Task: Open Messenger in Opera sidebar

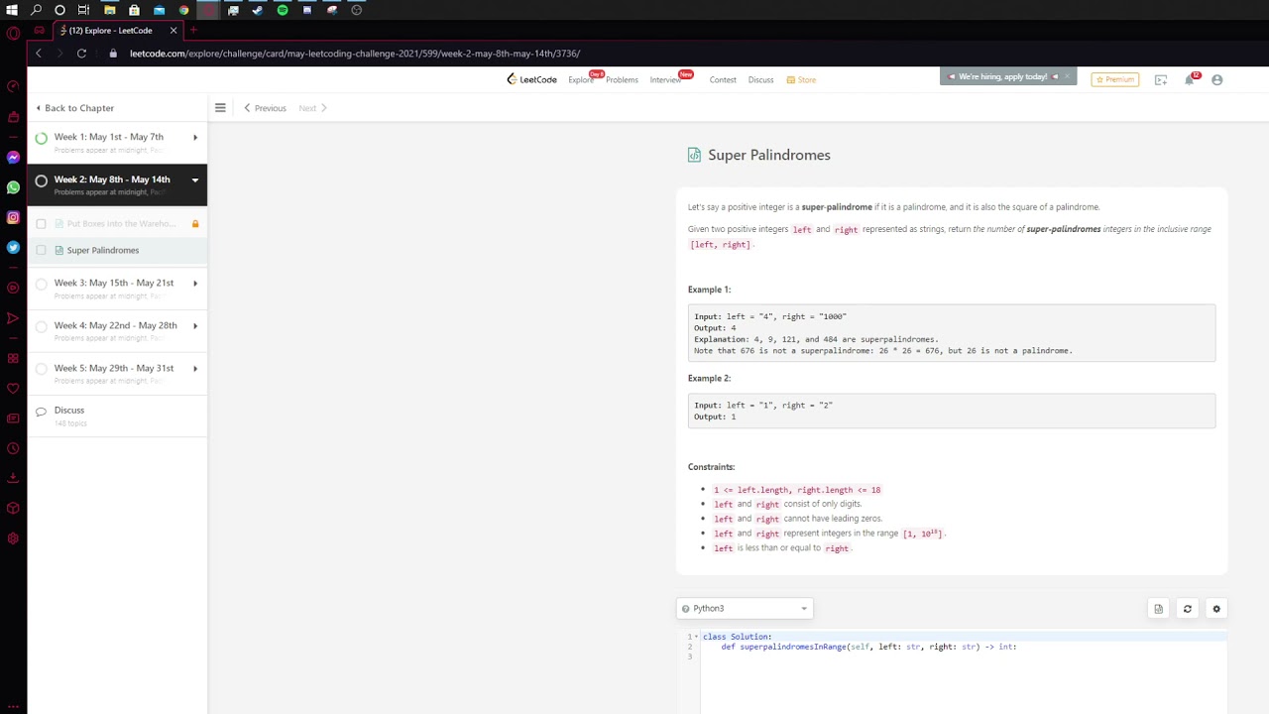Action: click(13, 157)
